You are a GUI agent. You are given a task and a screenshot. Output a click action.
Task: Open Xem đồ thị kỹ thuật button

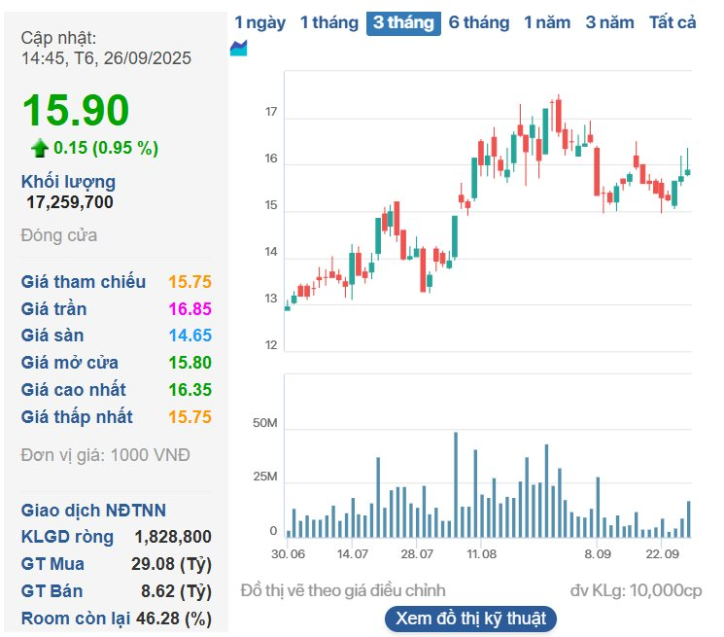471,619
